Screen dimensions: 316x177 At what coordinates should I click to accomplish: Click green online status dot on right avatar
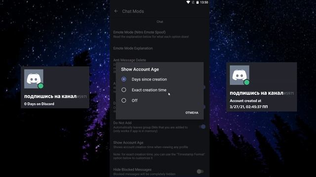coord(246,82)
